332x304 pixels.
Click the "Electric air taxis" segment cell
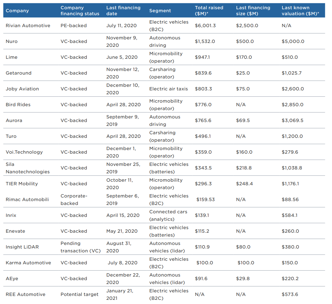pos(169,89)
